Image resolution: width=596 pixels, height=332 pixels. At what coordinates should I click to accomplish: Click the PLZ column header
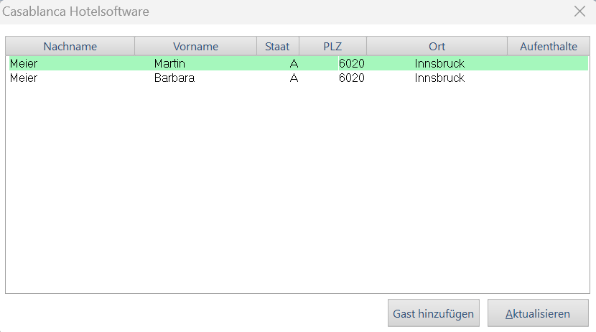[x=332, y=46]
